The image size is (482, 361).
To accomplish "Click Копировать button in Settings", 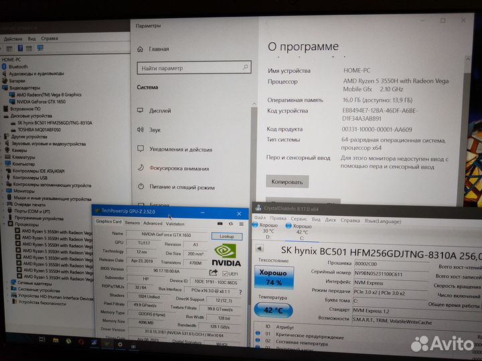I will click(287, 182).
